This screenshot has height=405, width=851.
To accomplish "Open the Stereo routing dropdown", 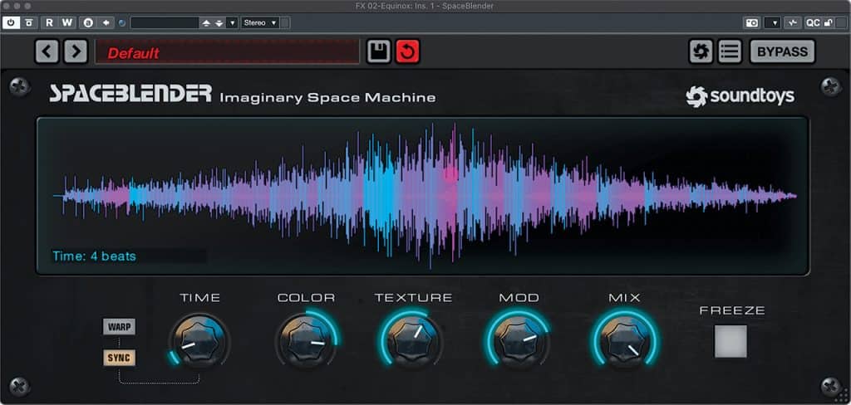I will click(x=260, y=22).
